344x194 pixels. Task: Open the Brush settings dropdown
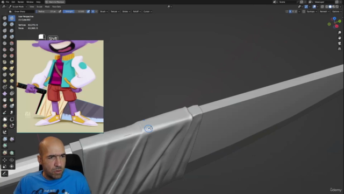pyautogui.click(x=104, y=11)
